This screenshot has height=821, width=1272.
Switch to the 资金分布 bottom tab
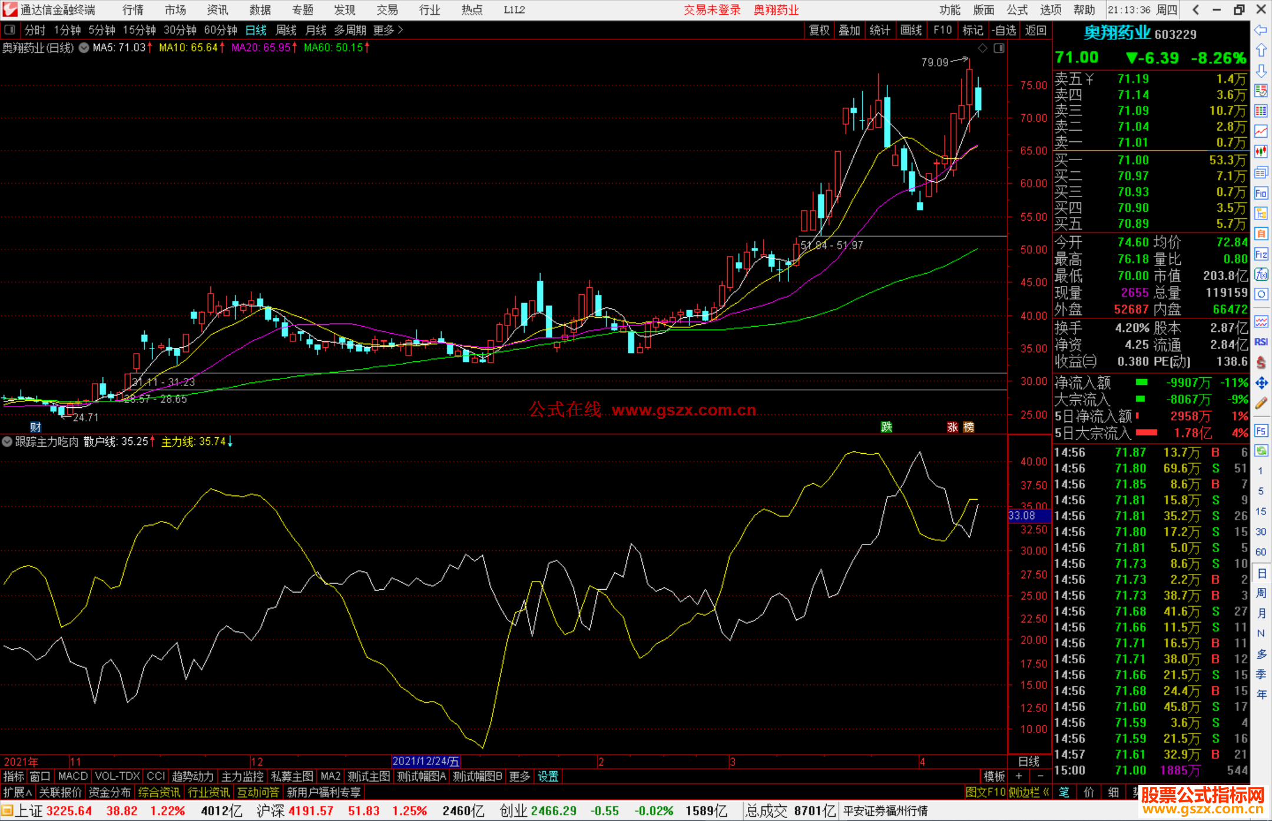(x=110, y=793)
